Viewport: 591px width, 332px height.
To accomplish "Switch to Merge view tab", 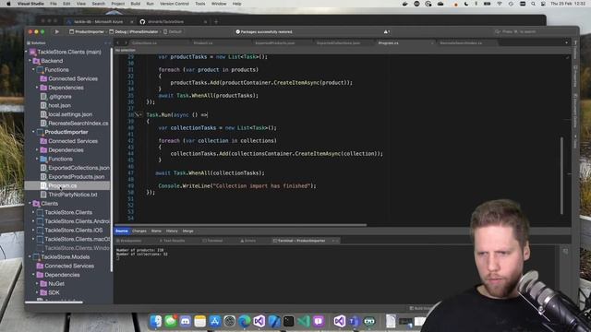I will (x=187, y=231).
